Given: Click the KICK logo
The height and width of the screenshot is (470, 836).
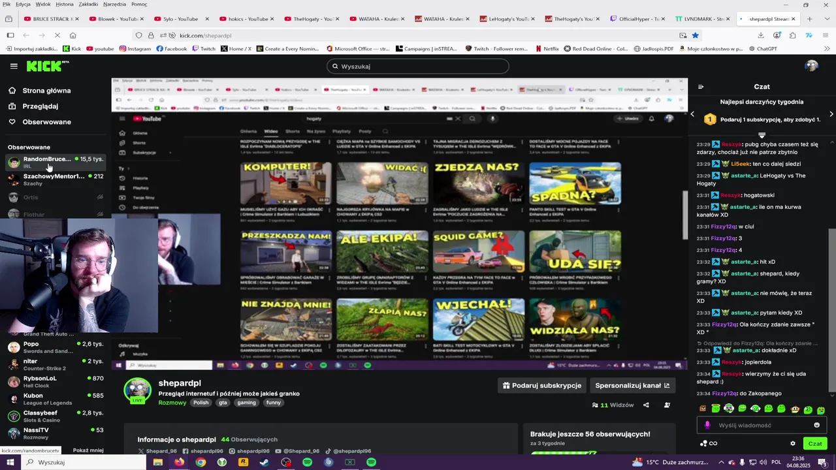Looking at the screenshot, I should click(47, 66).
